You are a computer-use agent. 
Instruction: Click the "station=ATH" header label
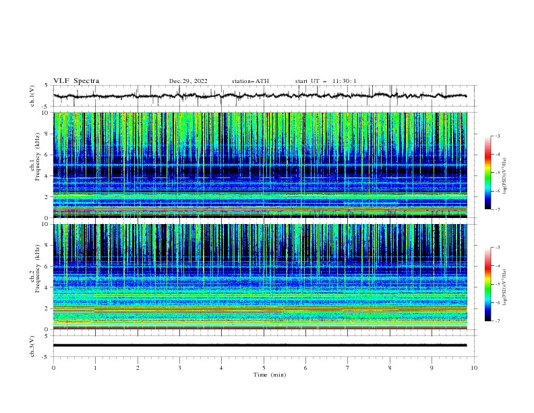250,81
